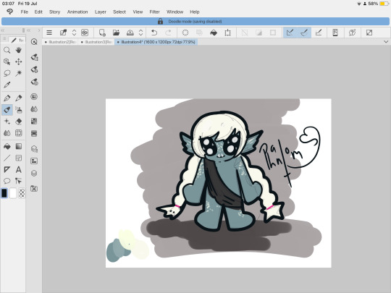
Task: Click the Undo arrow in toolbar
Action: 154,33
